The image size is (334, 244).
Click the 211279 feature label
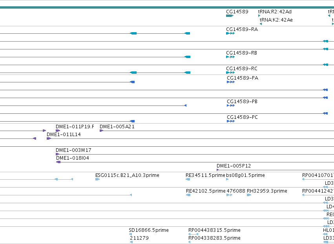pos(139,238)
